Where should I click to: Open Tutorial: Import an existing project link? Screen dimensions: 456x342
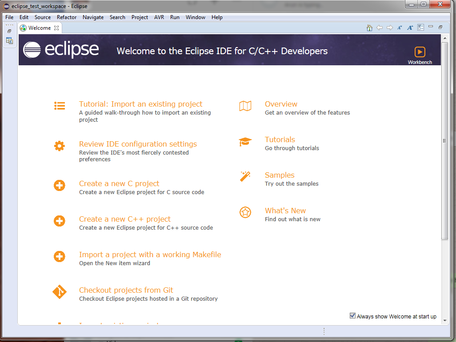pos(140,104)
